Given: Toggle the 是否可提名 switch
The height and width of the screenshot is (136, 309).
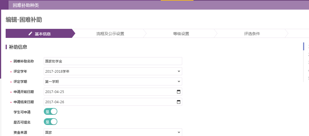Looking at the screenshot, I should pos(51,122).
